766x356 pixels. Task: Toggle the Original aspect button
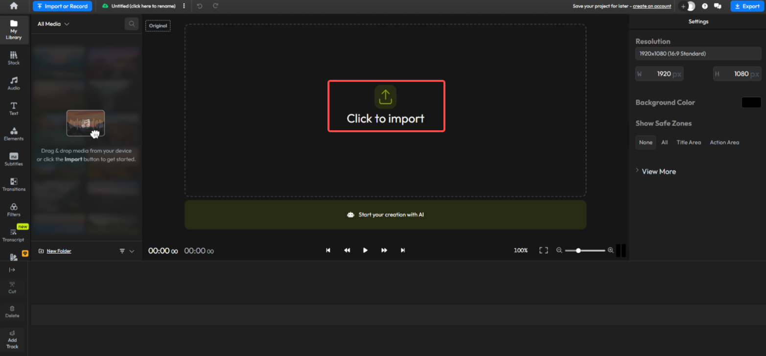pyautogui.click(x=158, y=25)
